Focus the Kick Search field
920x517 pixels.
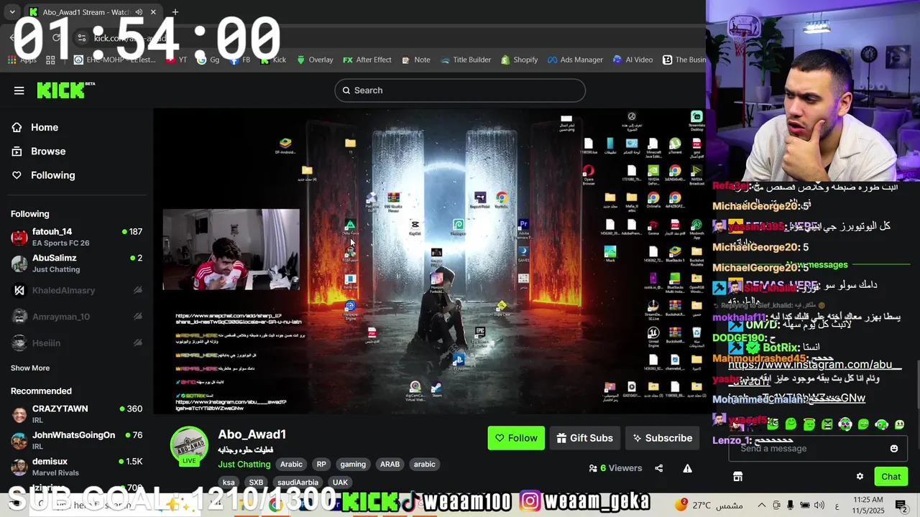click(x=460, y=90)
